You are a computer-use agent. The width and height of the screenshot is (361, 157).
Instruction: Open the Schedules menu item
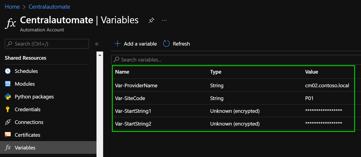26,71
